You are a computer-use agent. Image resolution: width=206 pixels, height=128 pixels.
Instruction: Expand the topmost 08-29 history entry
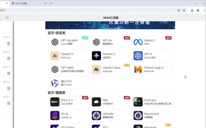[x=7, y=37]
